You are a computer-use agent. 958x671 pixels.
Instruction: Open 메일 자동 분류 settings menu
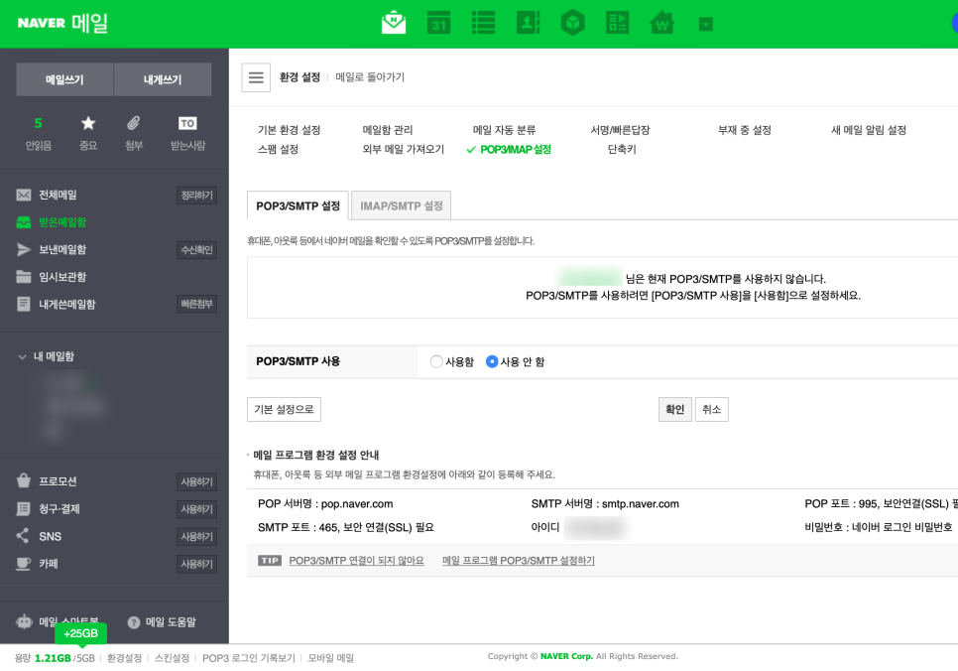504,130
